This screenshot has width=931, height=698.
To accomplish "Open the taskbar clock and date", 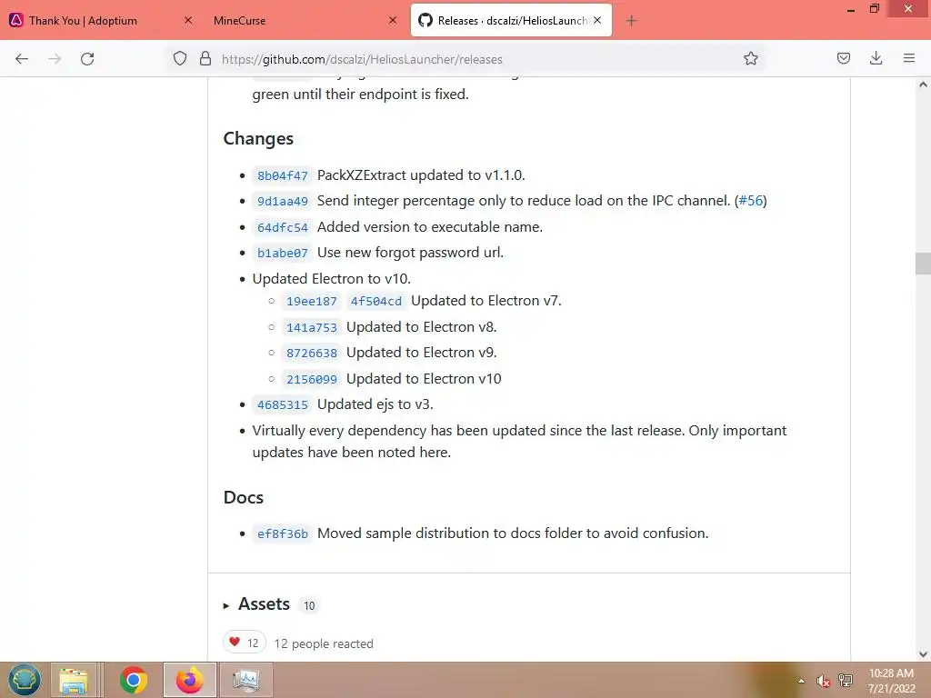I will coord(891,681).
